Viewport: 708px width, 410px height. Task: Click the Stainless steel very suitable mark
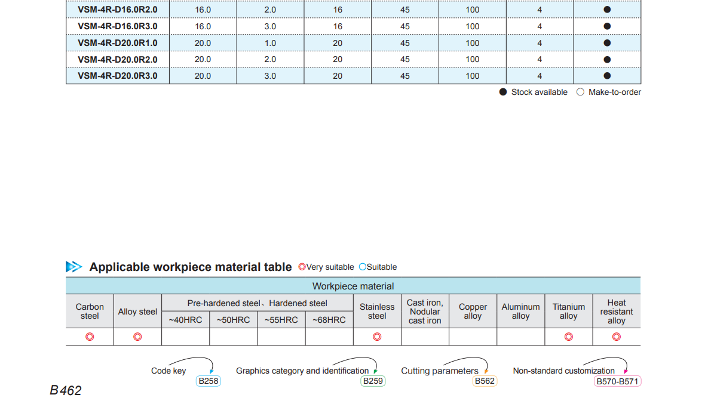point(377,337)
